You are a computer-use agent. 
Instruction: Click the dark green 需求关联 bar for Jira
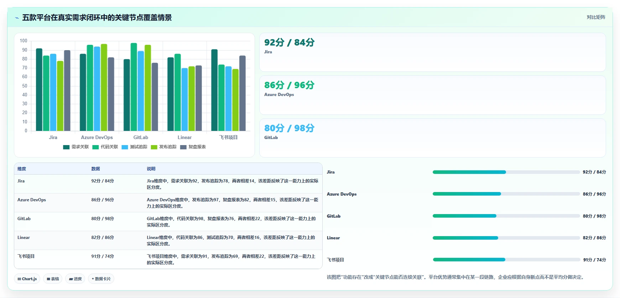[39, 90]
